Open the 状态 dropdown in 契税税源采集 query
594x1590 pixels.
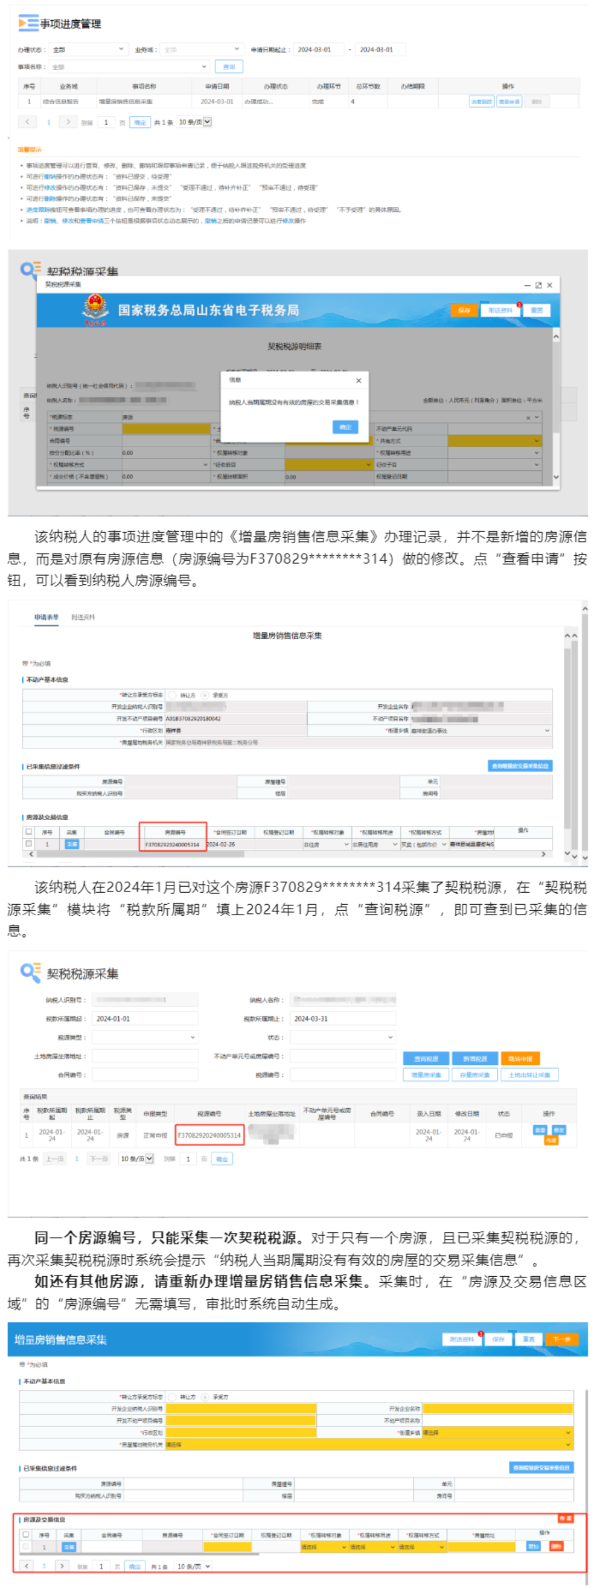click(343, 1038)
